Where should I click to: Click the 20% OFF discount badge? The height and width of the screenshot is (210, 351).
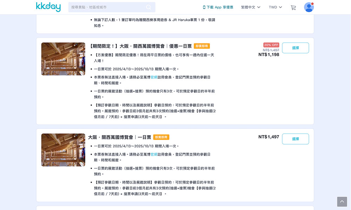(x=271, y=45)
